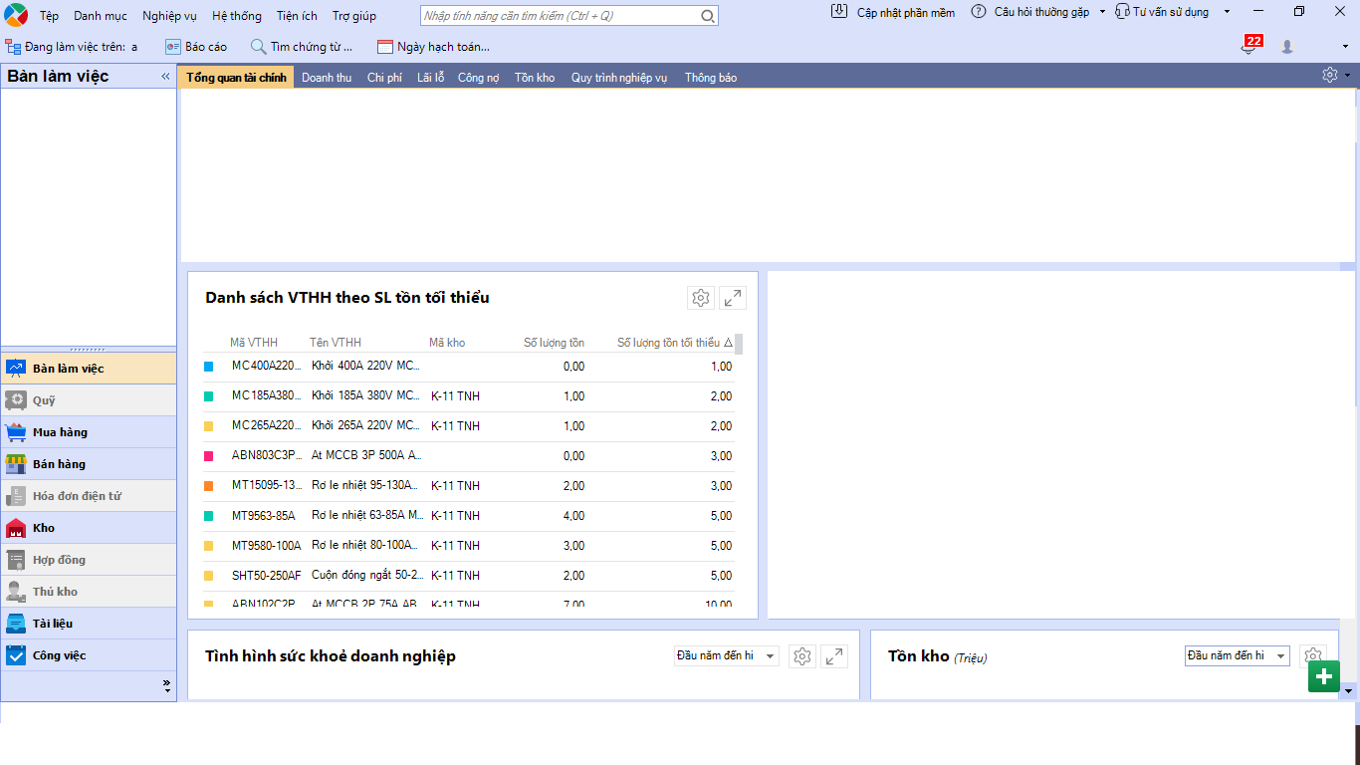Click the green plus add widget button

1323,677
